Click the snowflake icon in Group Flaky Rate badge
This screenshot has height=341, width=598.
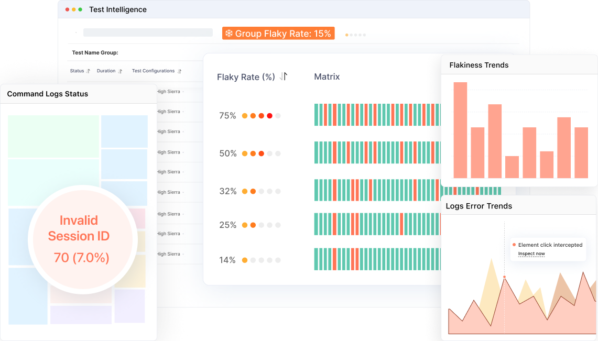[x=229, y=34]
